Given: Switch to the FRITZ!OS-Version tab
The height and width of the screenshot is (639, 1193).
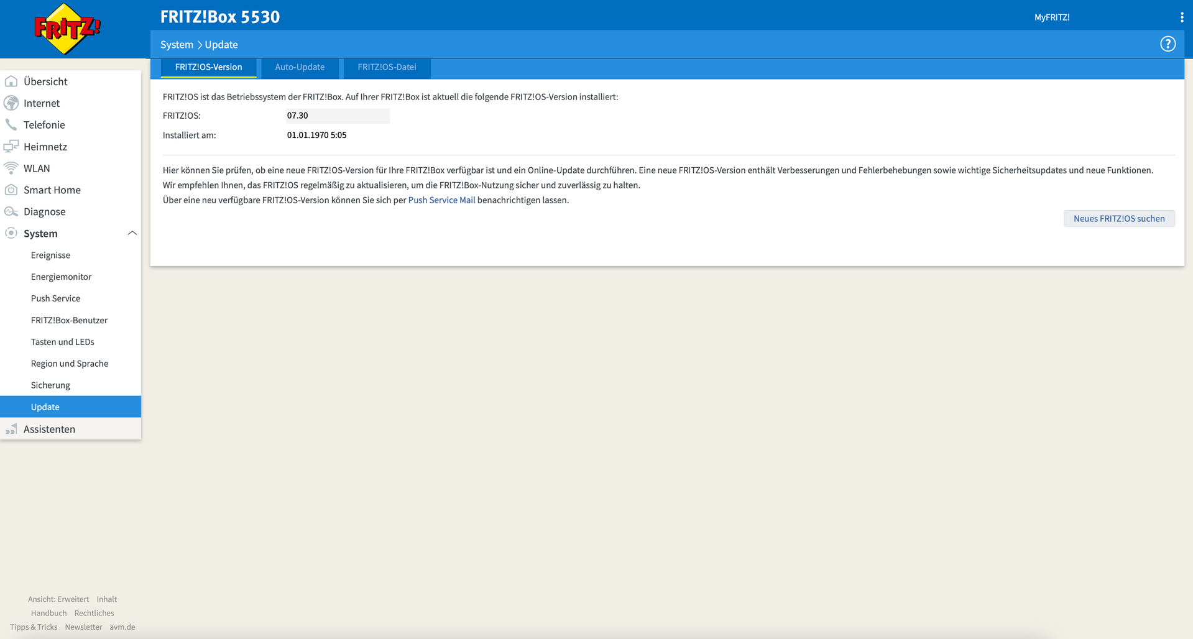Looking at the screenshot, I should (208, 68).
